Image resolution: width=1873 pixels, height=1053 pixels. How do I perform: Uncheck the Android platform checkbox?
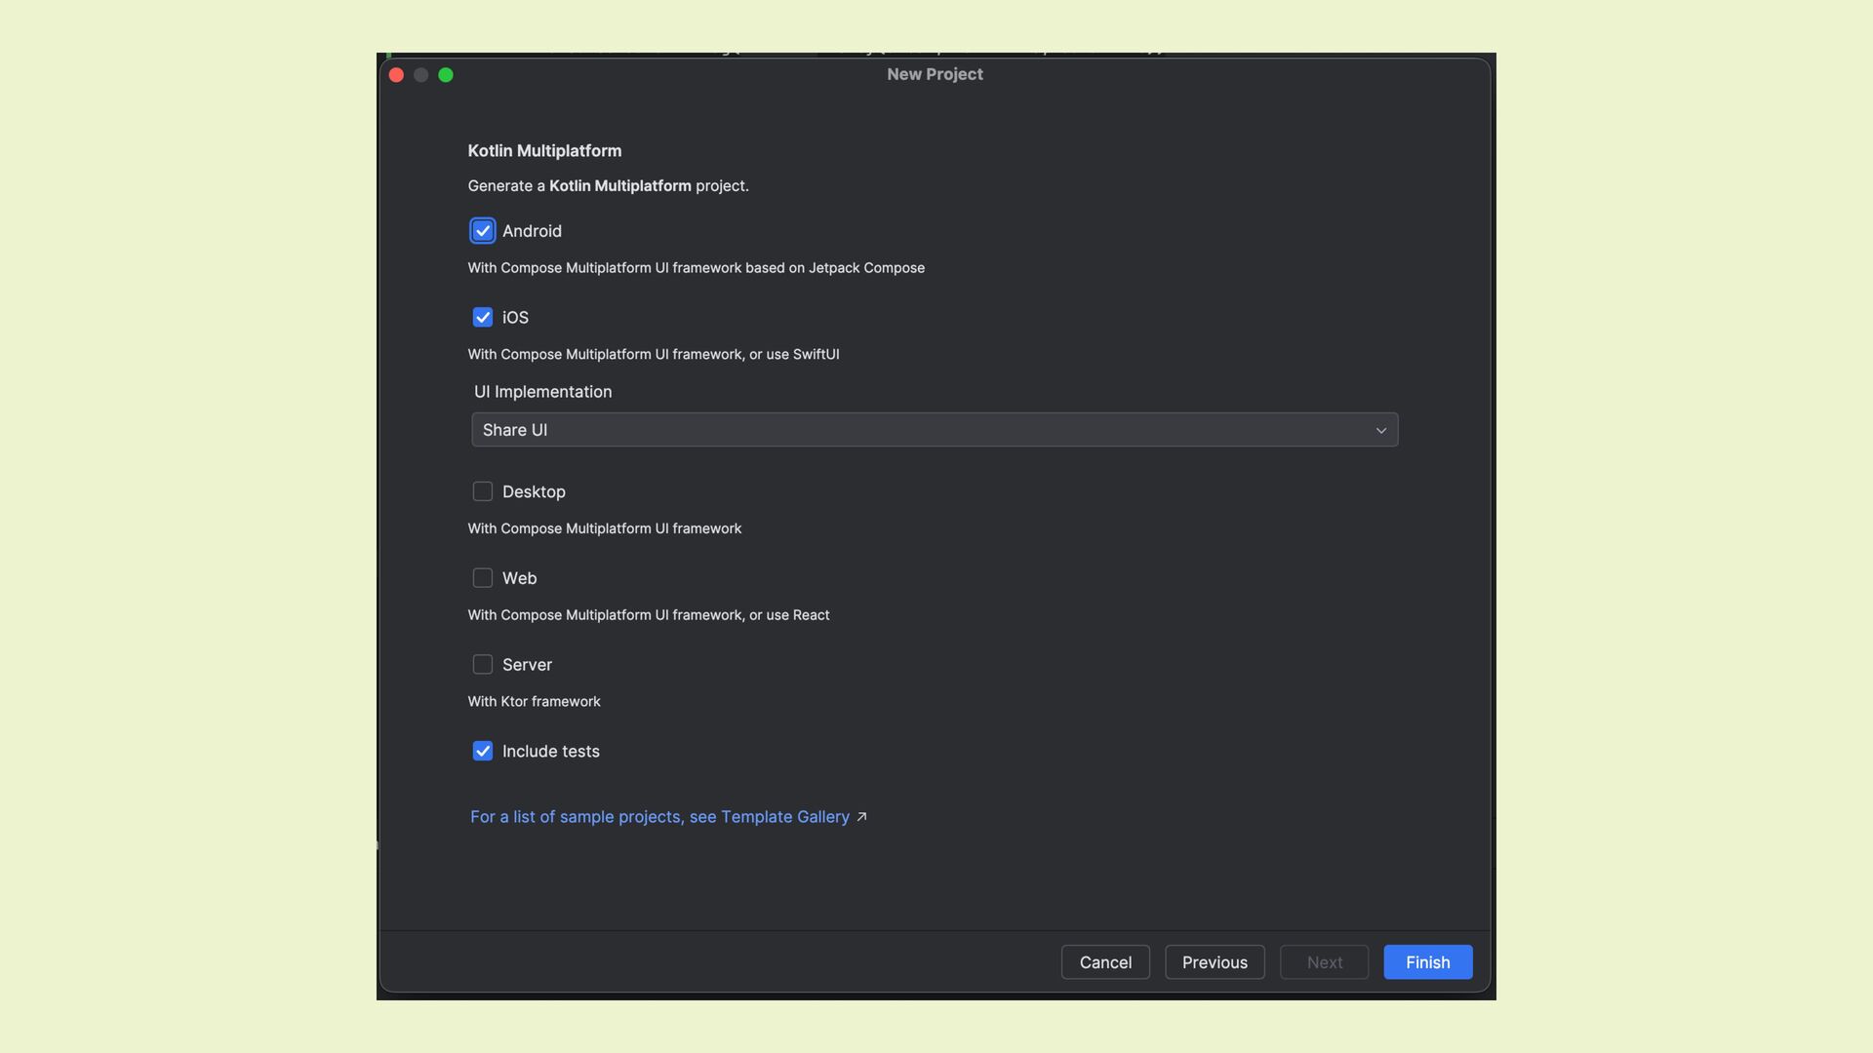482,231
